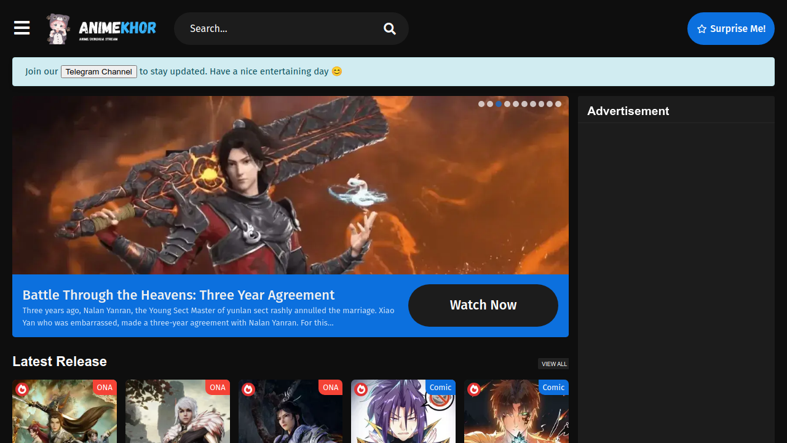Click the flame icon on warrior group card
Viewport: 787px width, 443px height.
coord(22,389)
